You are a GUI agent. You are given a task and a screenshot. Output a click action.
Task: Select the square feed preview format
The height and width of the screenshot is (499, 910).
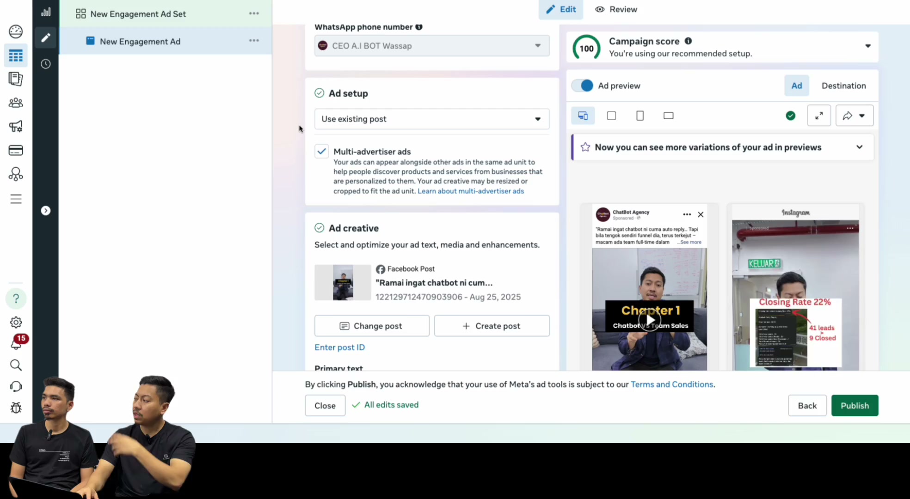point(611,116)
